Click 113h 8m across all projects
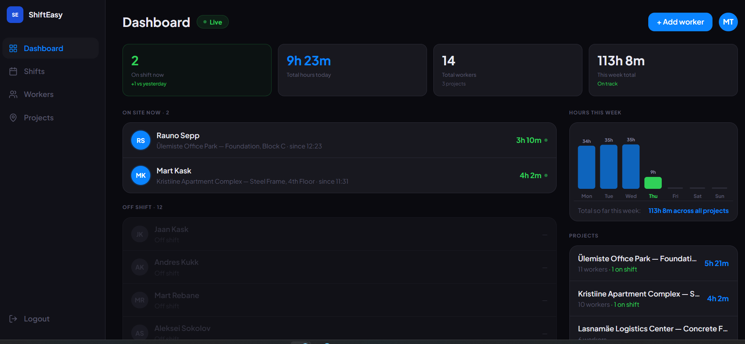The image size is (745, 344). tap(688, 211)
